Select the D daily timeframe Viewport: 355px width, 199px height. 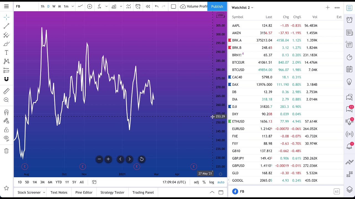(48, 6)
